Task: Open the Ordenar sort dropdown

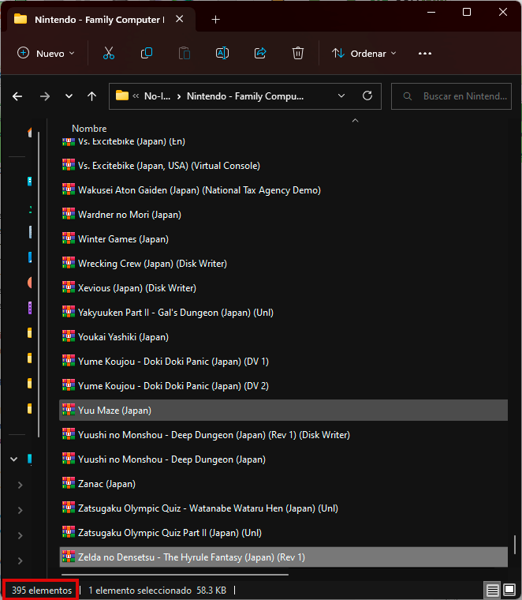Action: 364,53
